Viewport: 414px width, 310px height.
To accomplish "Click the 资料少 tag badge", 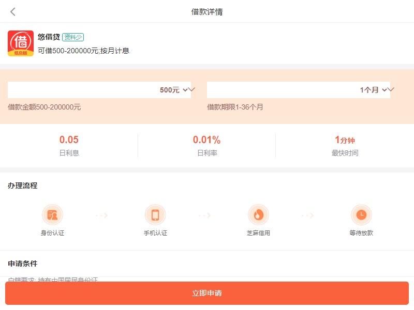I will tap(73, 37).
